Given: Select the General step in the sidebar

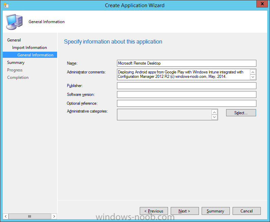Looking at the screenshot, I should (14, 40).
